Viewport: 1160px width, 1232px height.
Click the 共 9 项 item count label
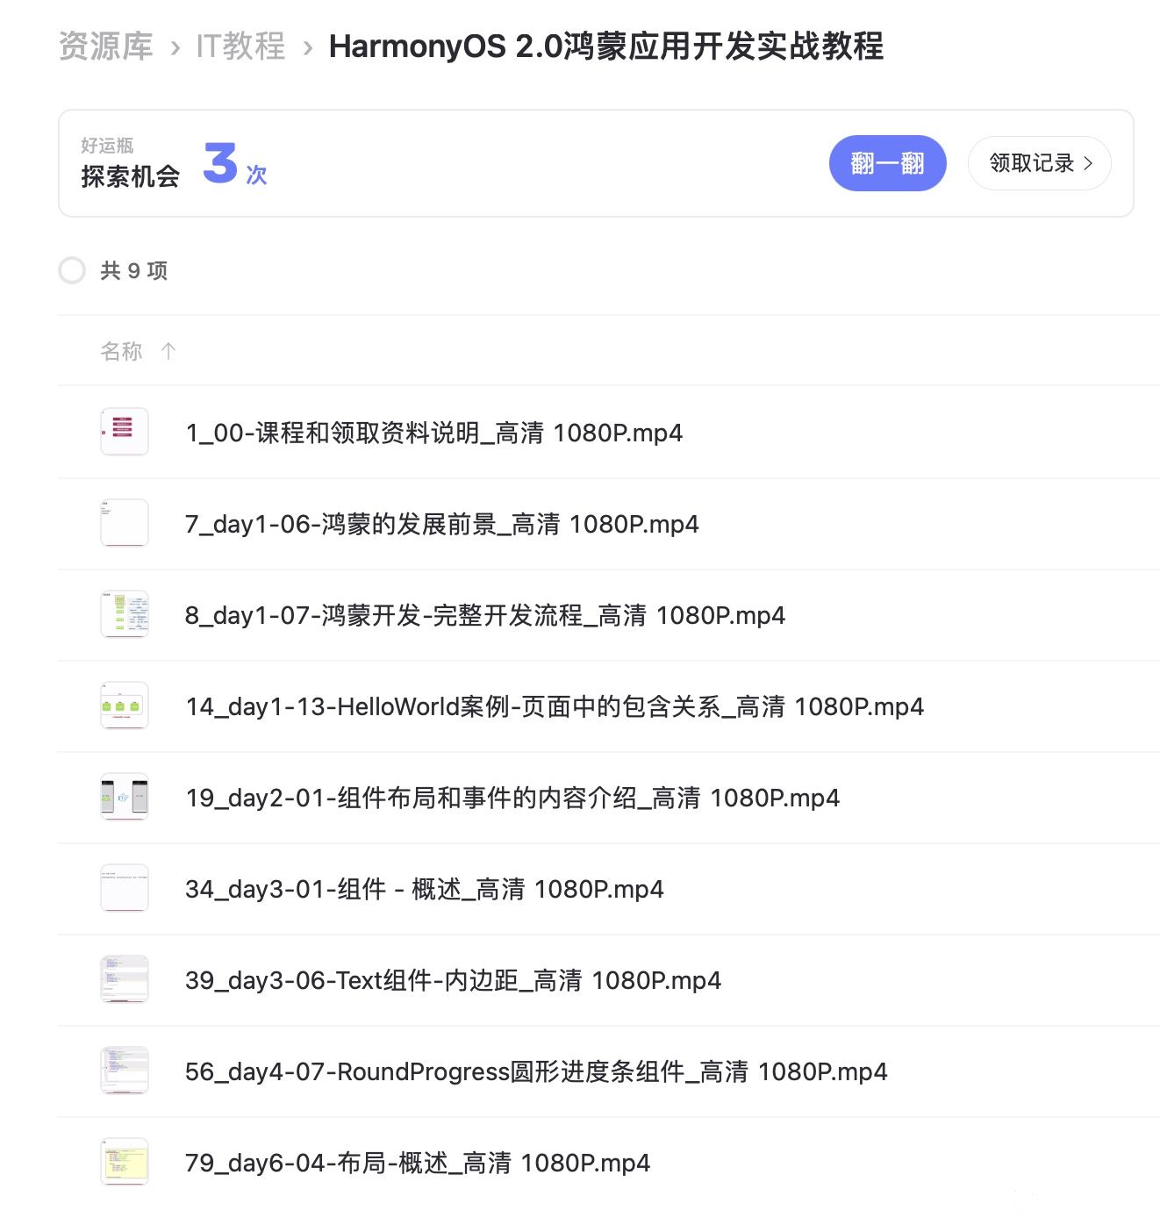tap(134, 270)
